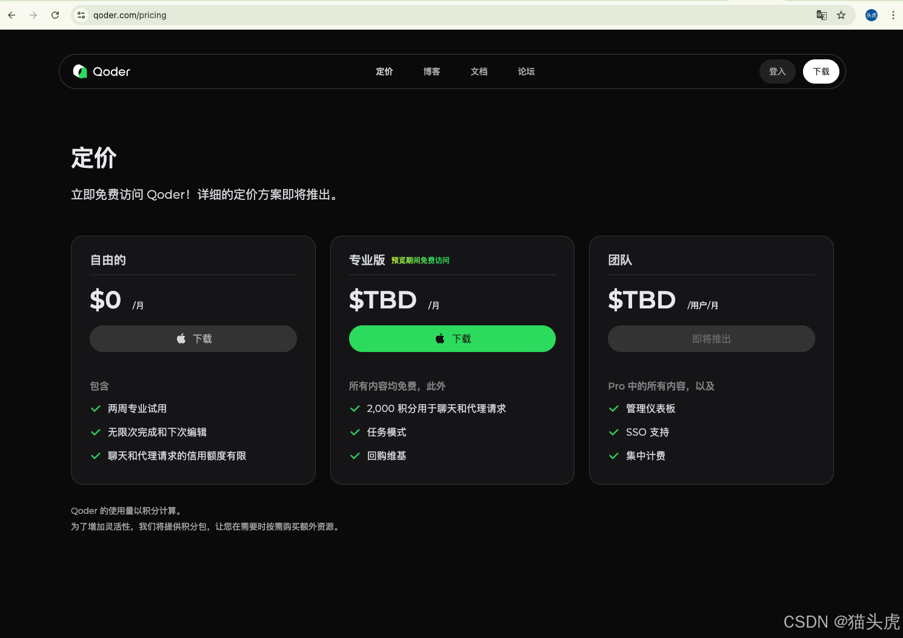Image resolution: width=903 pixels, height=638 pixels.
Task: Open the 论坛 nav item
Action: point(526,71)
